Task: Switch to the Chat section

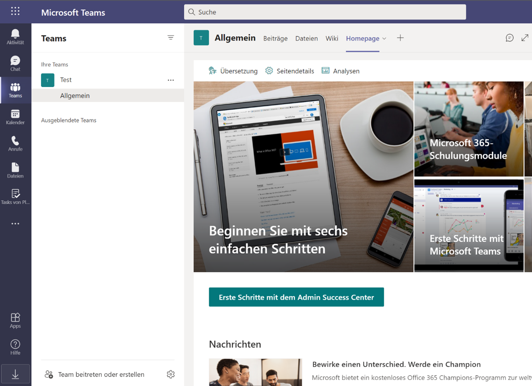Action: (x=15, y=63)
